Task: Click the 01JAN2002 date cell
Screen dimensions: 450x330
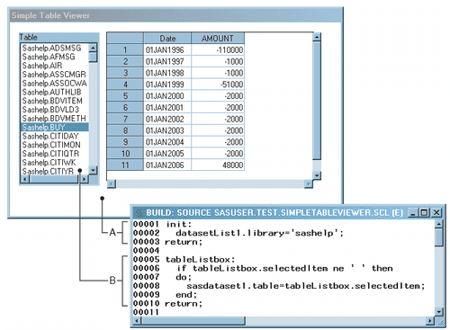Action: [167, 119]
